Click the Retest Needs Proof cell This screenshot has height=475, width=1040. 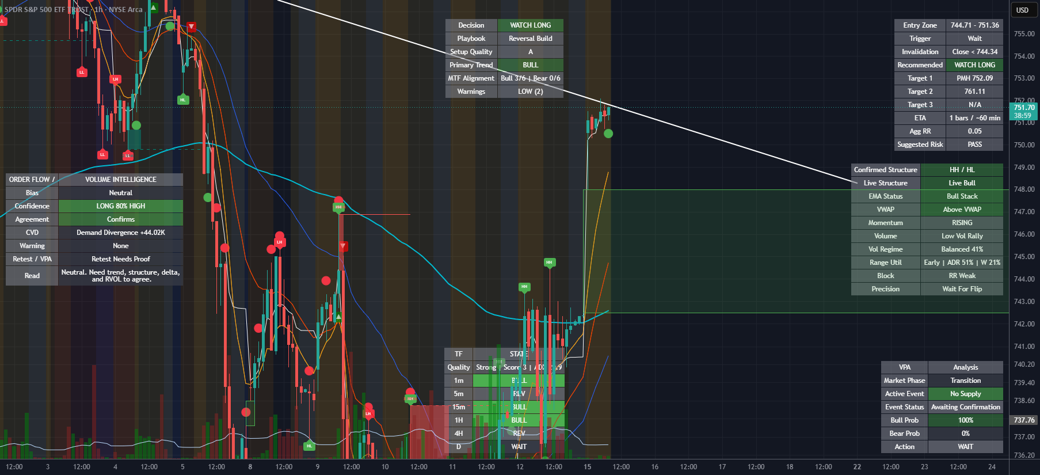120,259
